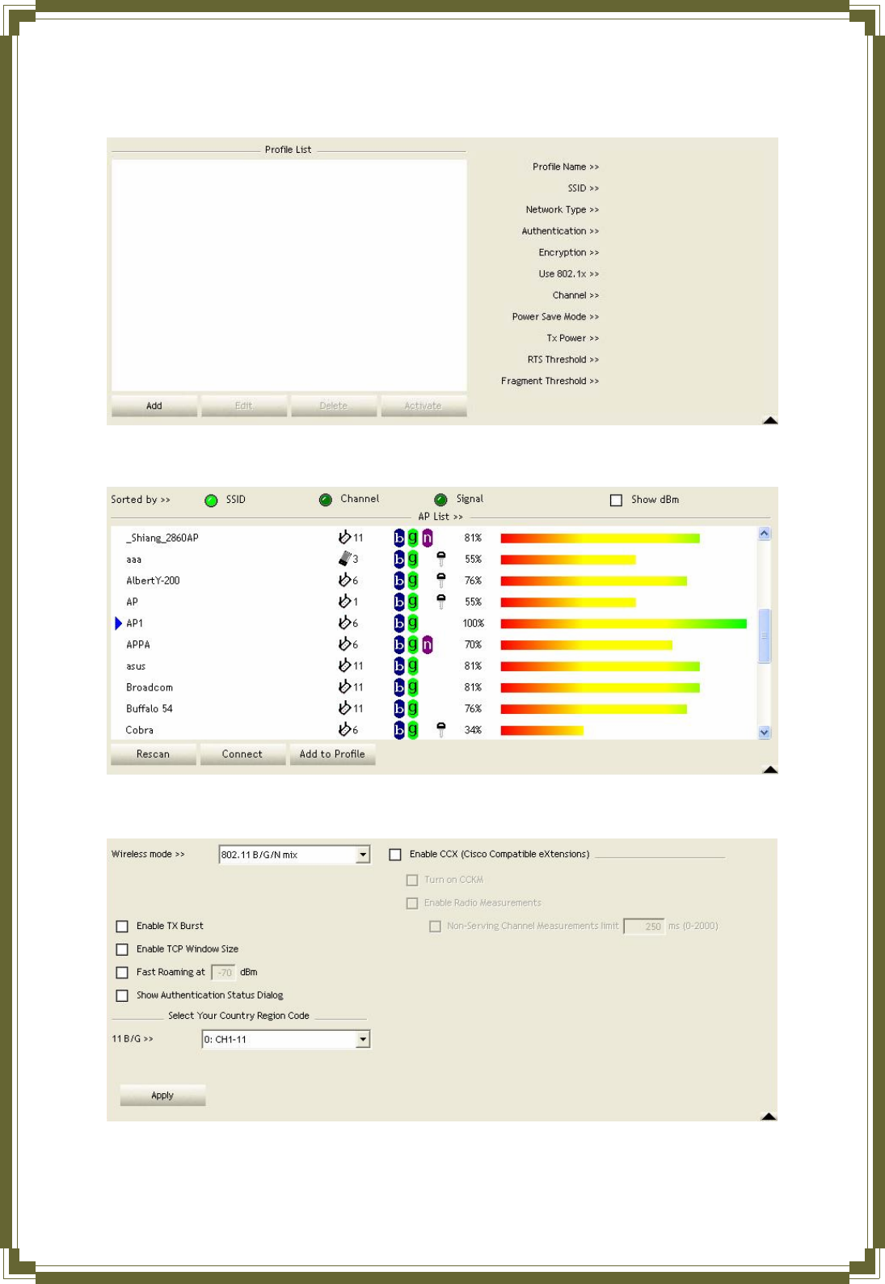885x1284 pixels.
Task: Click the encryption key icon for Cobra
Action: tap(440, 729)
